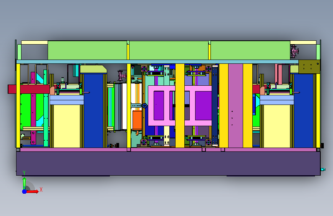Select the middle light-green top panel
The width and height of the screenshot is (333, 216).
point(169,50)
